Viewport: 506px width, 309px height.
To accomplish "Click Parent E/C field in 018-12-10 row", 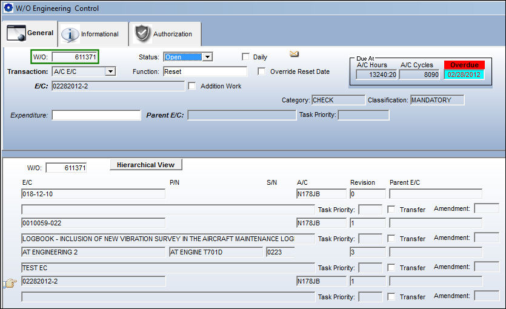I will [x=436, y=194].
